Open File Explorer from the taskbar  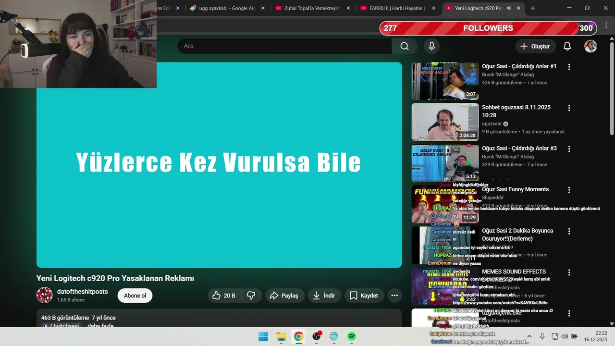(281, 336)
